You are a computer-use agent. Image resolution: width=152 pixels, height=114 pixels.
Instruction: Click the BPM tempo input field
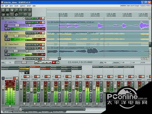[106, 62]
